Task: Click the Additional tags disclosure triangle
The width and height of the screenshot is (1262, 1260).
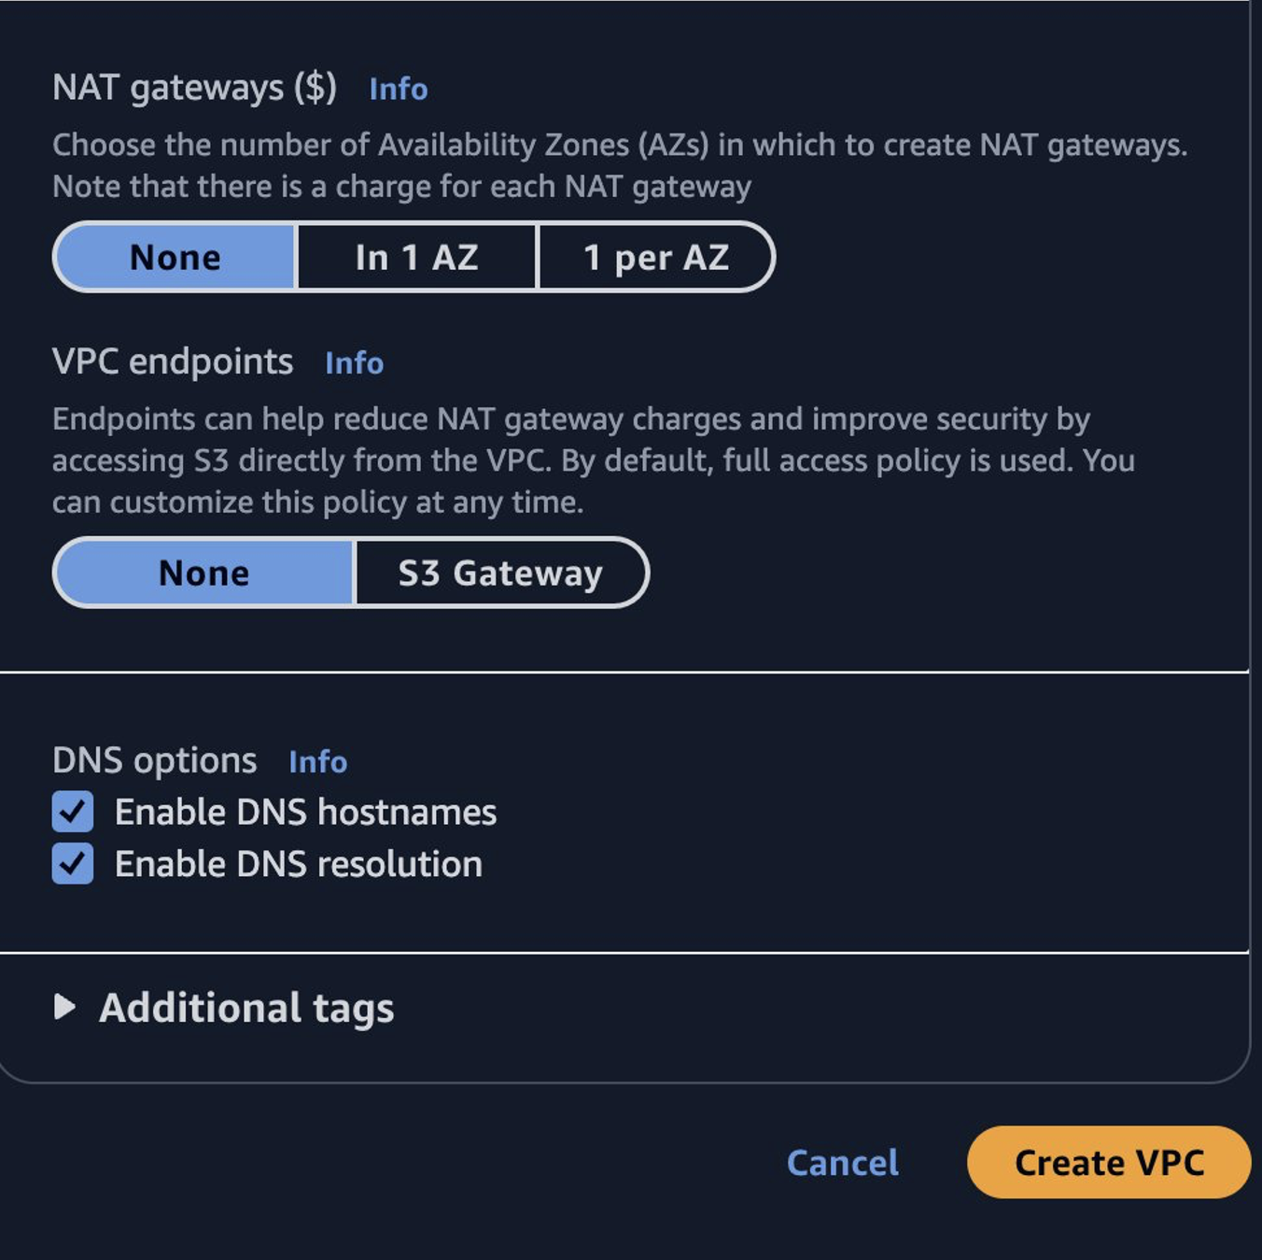Action: (65, 1007)
